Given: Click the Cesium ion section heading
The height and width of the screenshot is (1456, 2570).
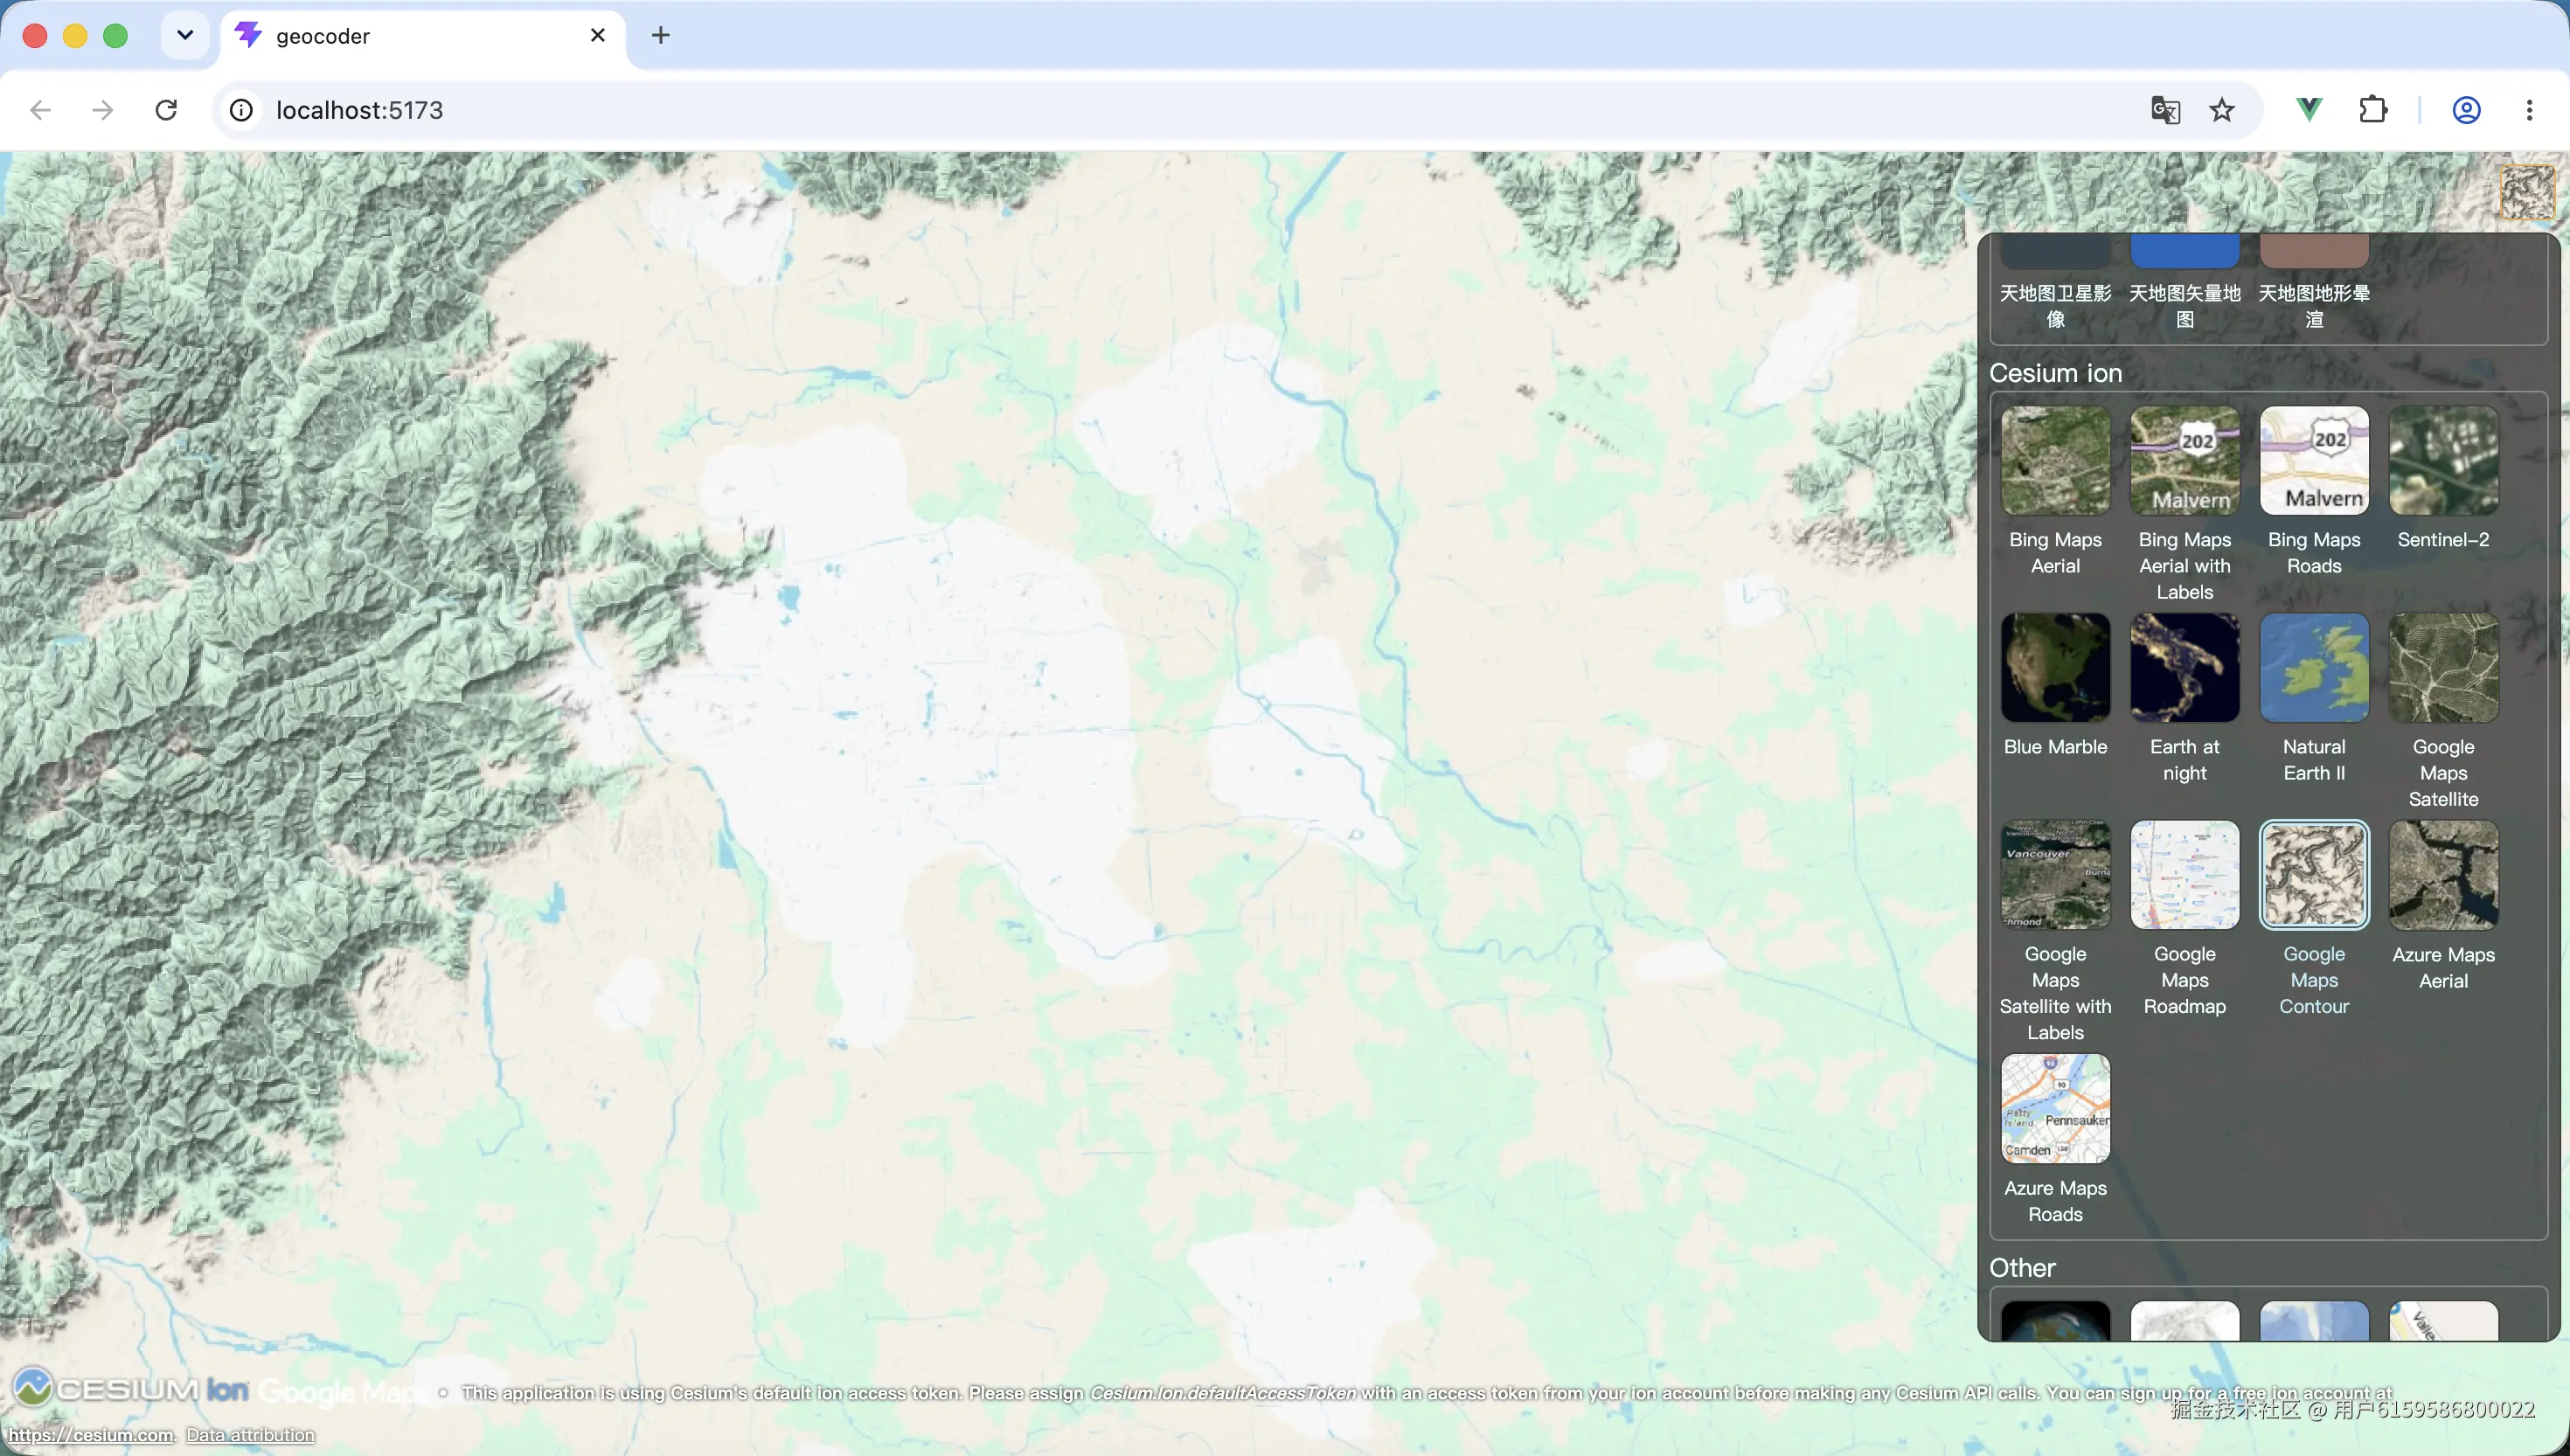Looking at the screenshot, I should (x=2055, y=373).
